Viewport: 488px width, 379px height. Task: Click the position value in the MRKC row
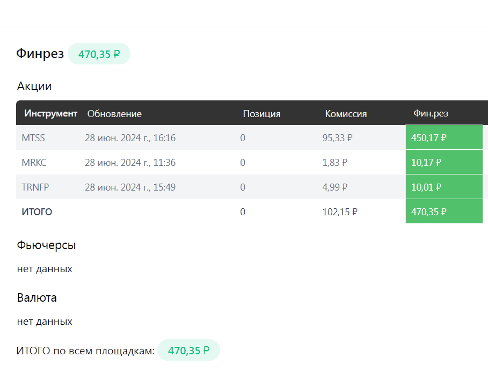(243, 163)
